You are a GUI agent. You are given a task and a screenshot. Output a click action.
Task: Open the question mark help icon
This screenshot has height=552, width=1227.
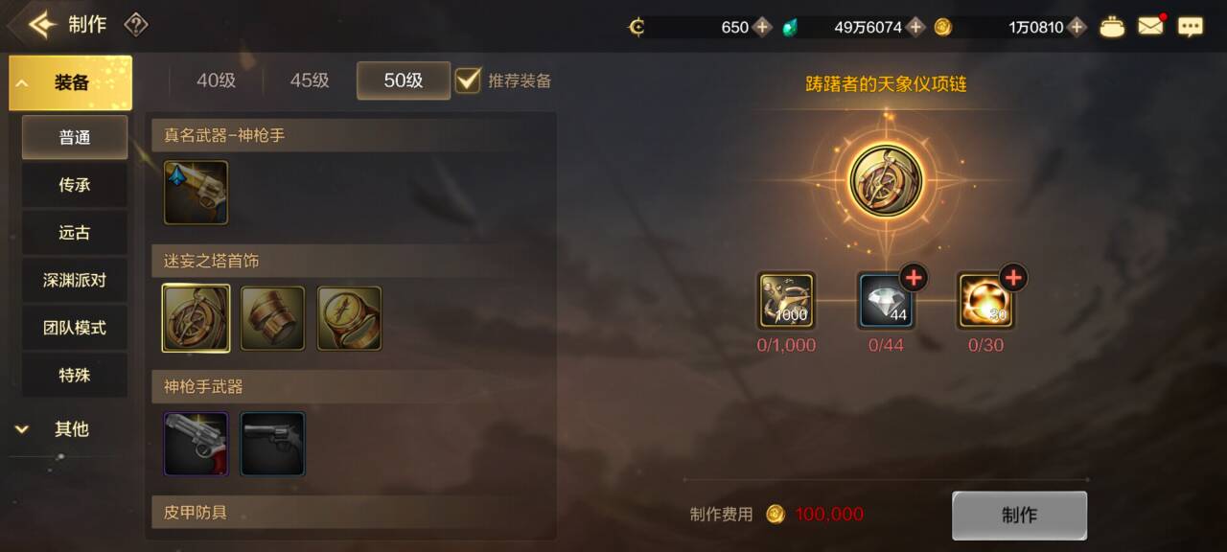click(x=136, y=25)
